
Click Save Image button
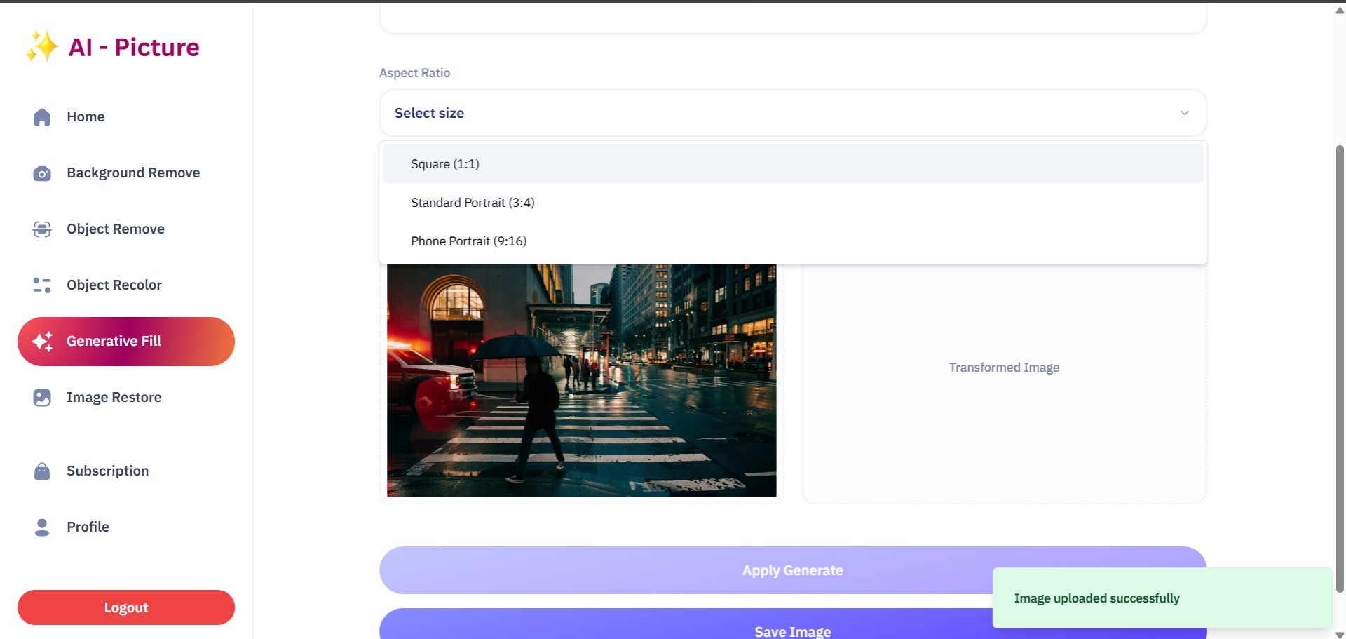(793, 624)
